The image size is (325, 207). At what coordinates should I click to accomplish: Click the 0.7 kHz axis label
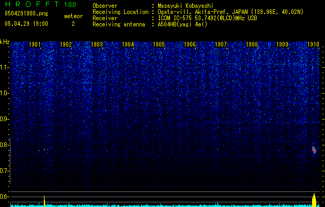pos(5,171)
